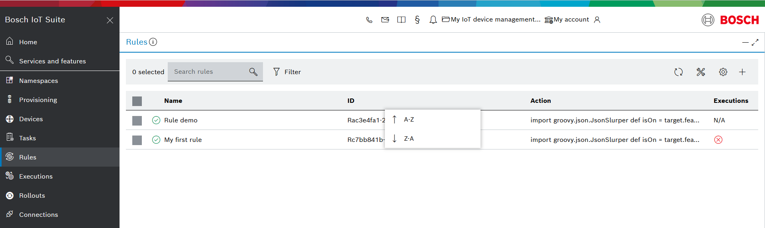Check the My first rule row checkbox

137,140
